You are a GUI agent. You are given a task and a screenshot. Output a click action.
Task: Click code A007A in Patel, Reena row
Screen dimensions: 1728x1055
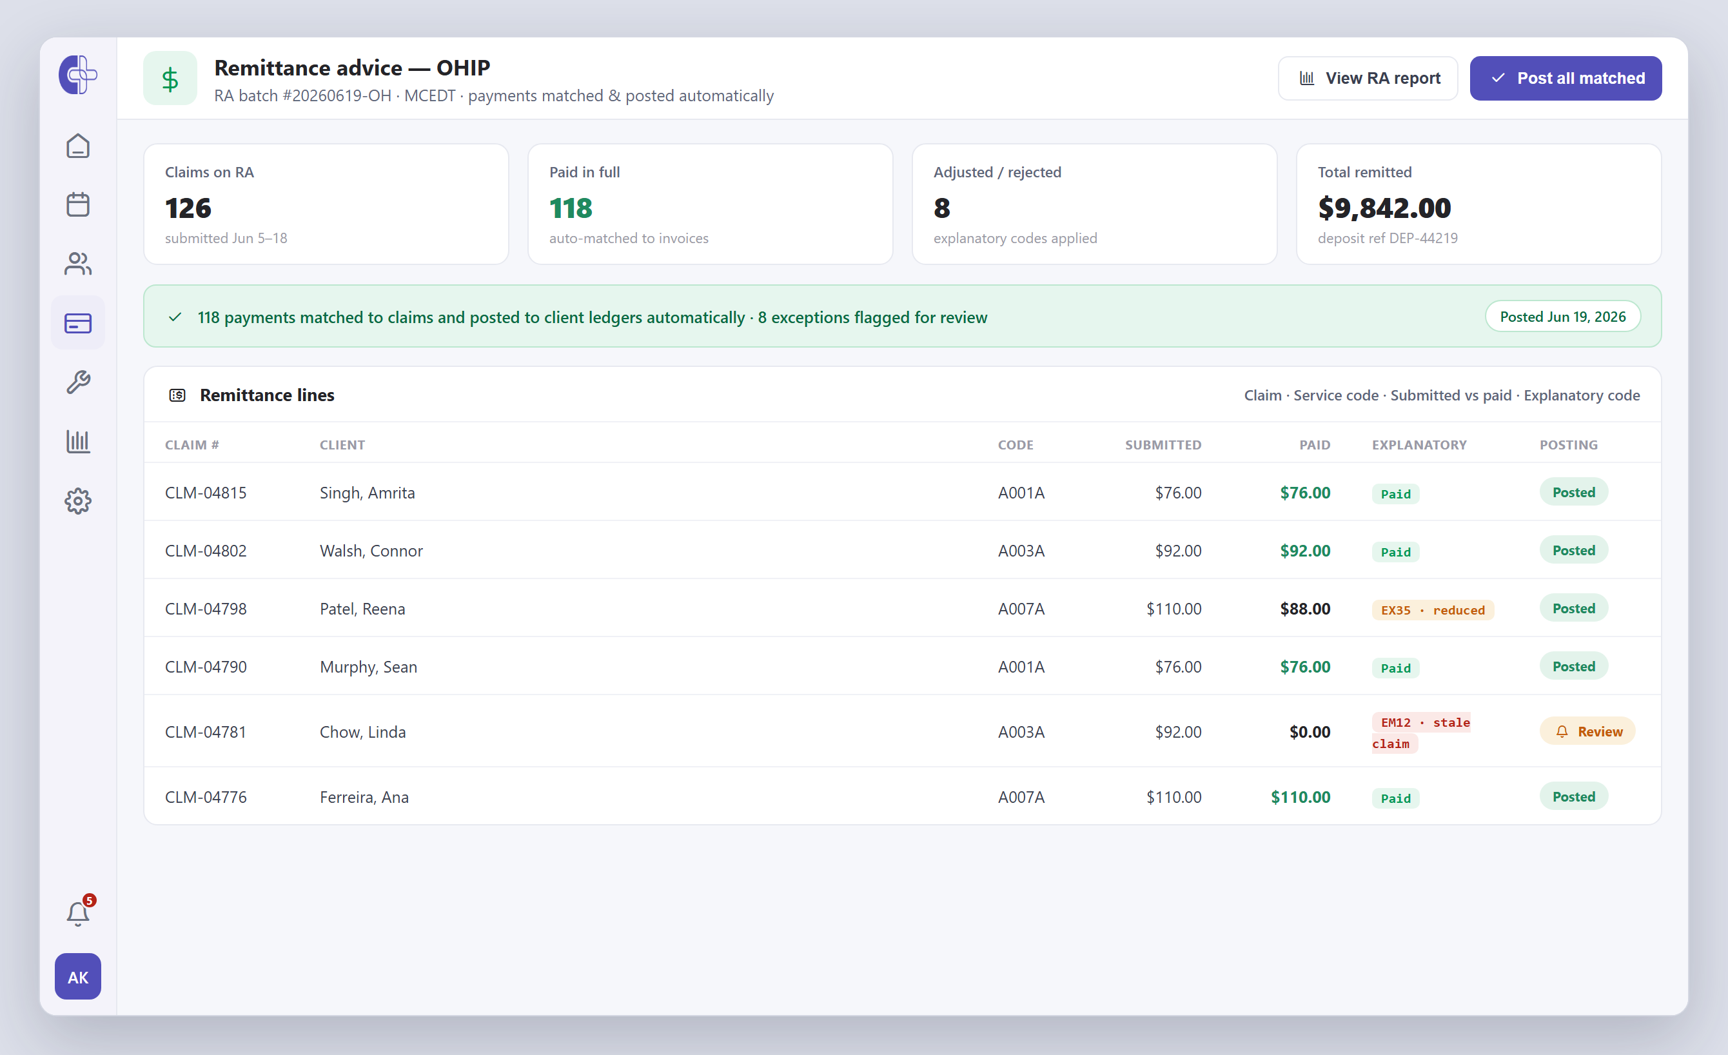(x=1021, y=609)
